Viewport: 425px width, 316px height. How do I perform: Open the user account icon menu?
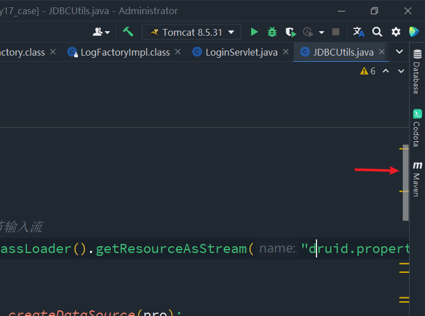101,32
